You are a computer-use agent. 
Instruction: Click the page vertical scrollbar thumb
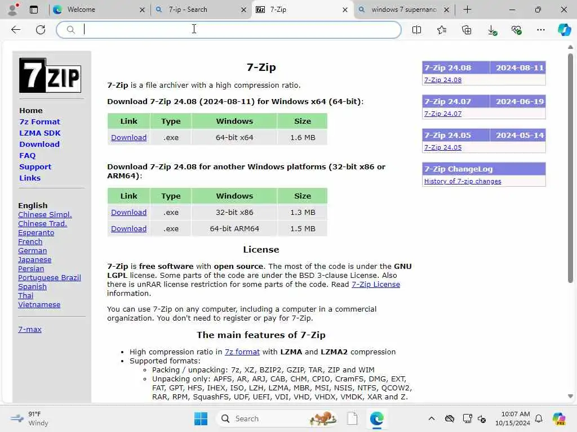pos(570,168)
